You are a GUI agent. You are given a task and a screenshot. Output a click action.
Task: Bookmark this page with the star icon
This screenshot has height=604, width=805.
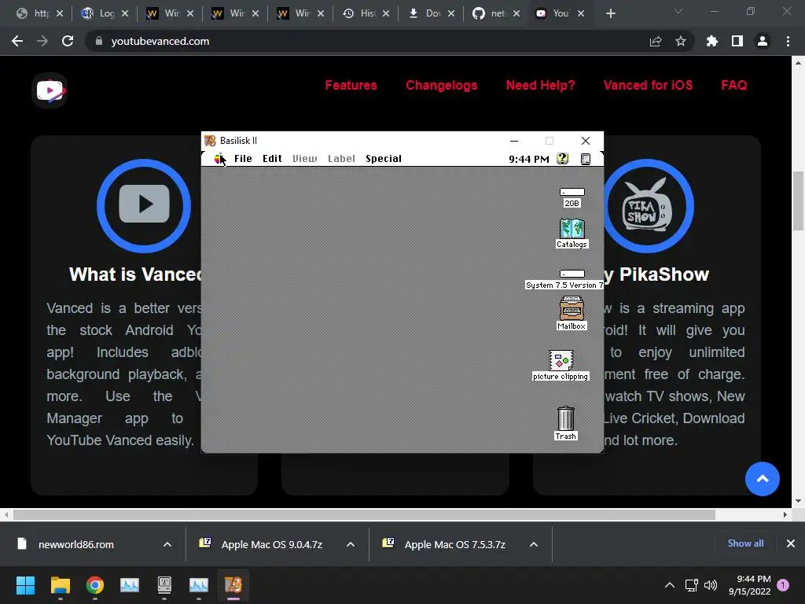681,41
